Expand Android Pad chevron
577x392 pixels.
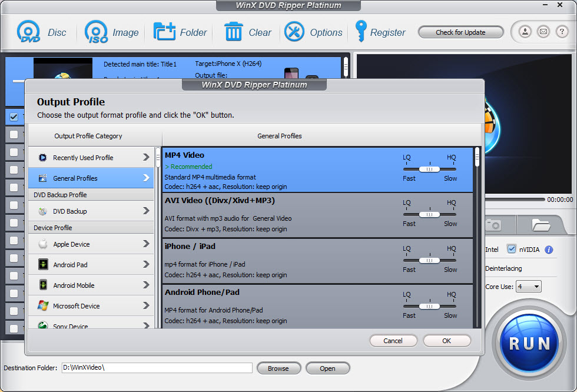(x=146, y=264)
